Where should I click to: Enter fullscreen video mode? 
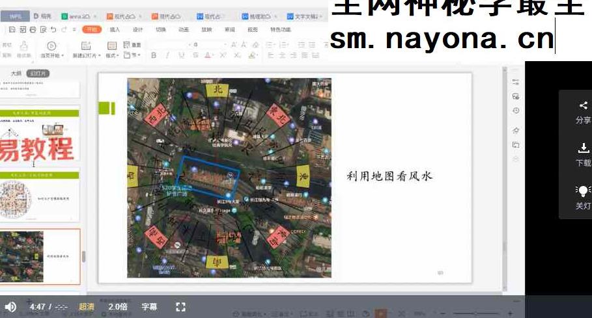tap(181, 307)
